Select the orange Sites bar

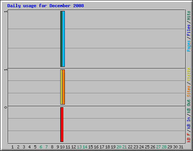(63, 87)
